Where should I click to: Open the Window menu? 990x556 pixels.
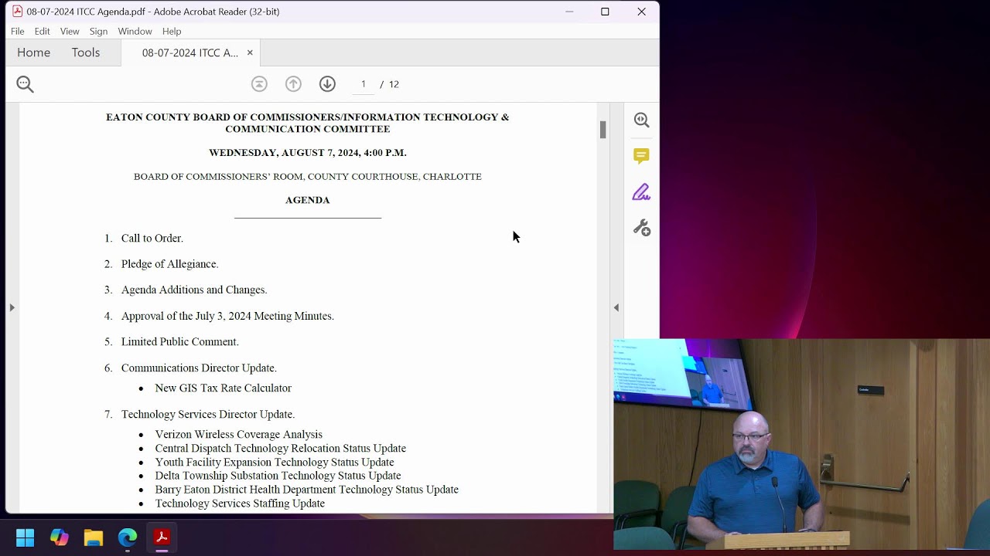click(135, 31)
